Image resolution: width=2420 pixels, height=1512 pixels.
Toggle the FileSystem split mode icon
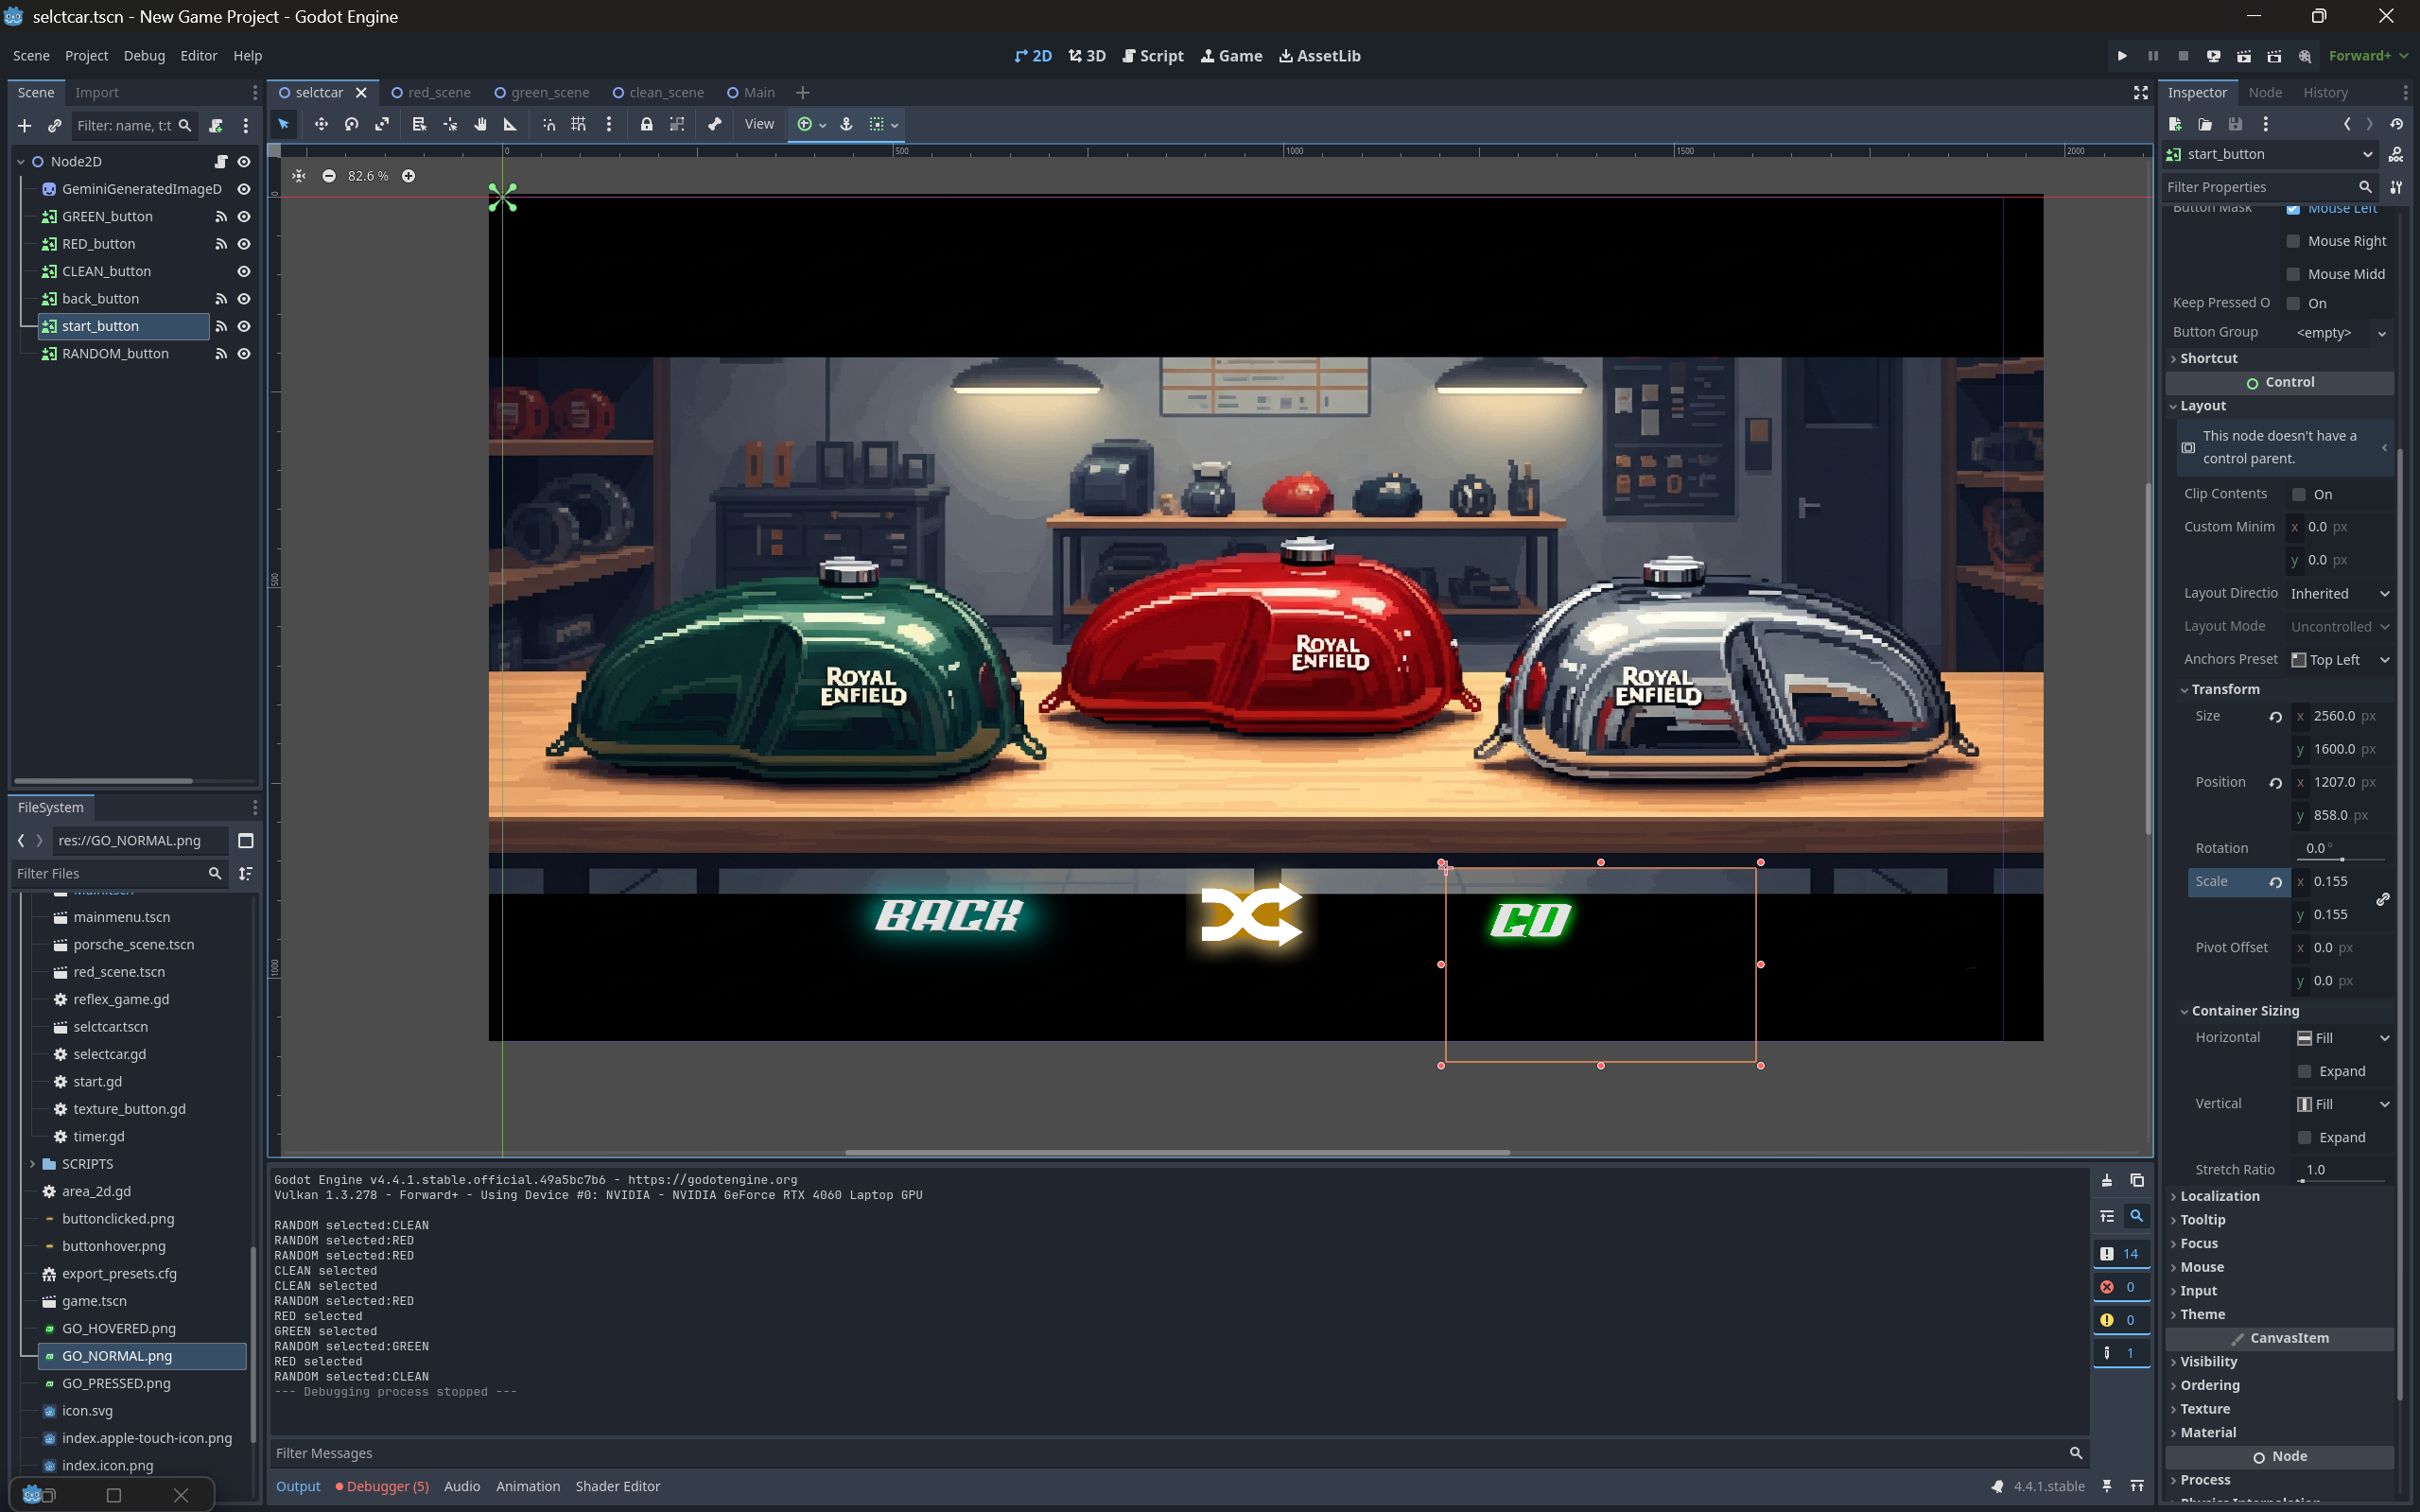246,841
